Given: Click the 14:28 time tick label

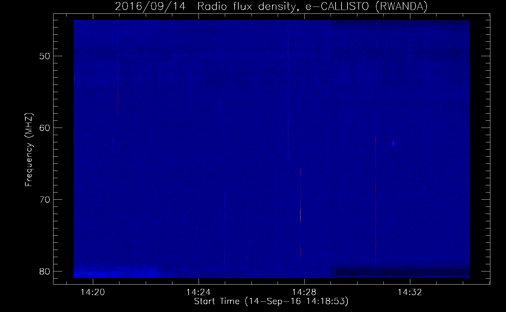Looking at the screenshot, I should (304, 292).
